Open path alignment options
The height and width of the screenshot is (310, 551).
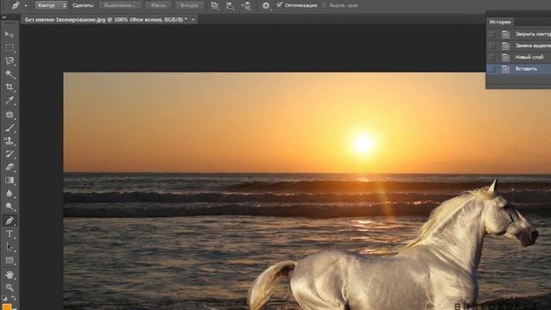click(230, 5)
